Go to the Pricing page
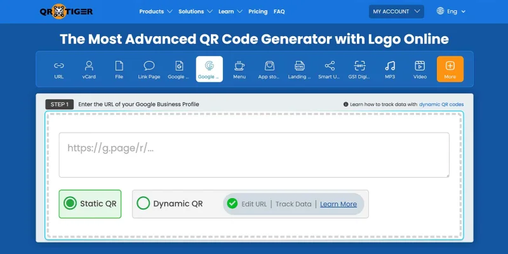Screen dimensions: 508x254 coord(258,11)
